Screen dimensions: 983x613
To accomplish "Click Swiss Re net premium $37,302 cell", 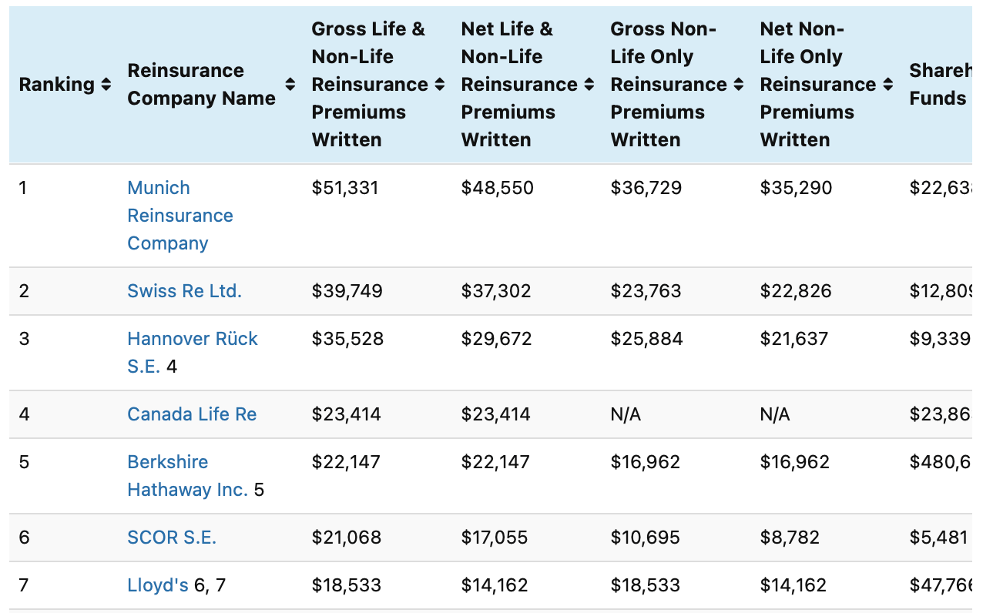I will coord(497,291).
